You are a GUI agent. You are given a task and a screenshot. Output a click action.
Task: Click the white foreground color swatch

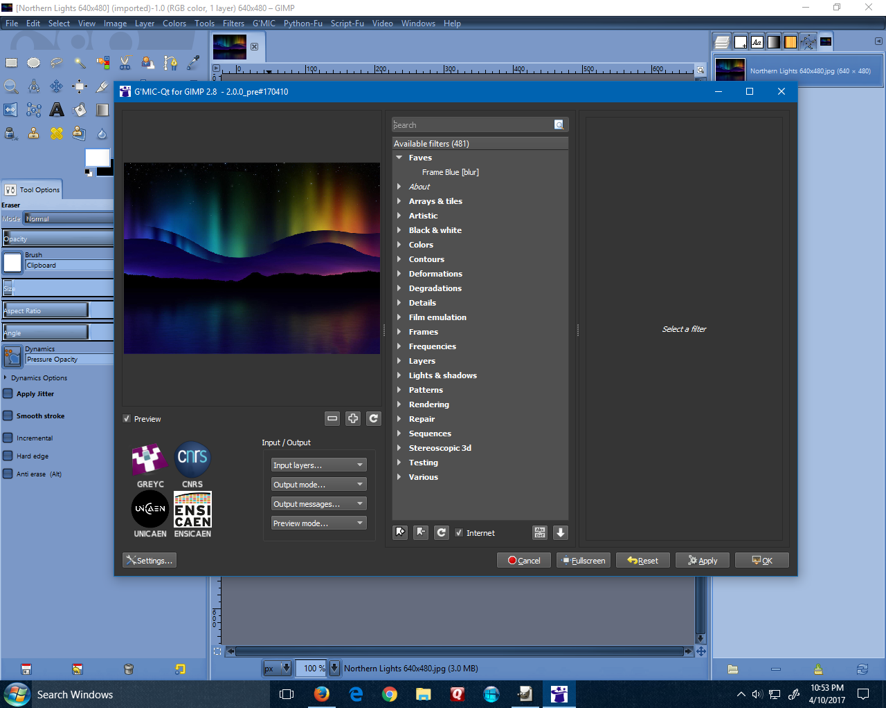coord(97,158)
